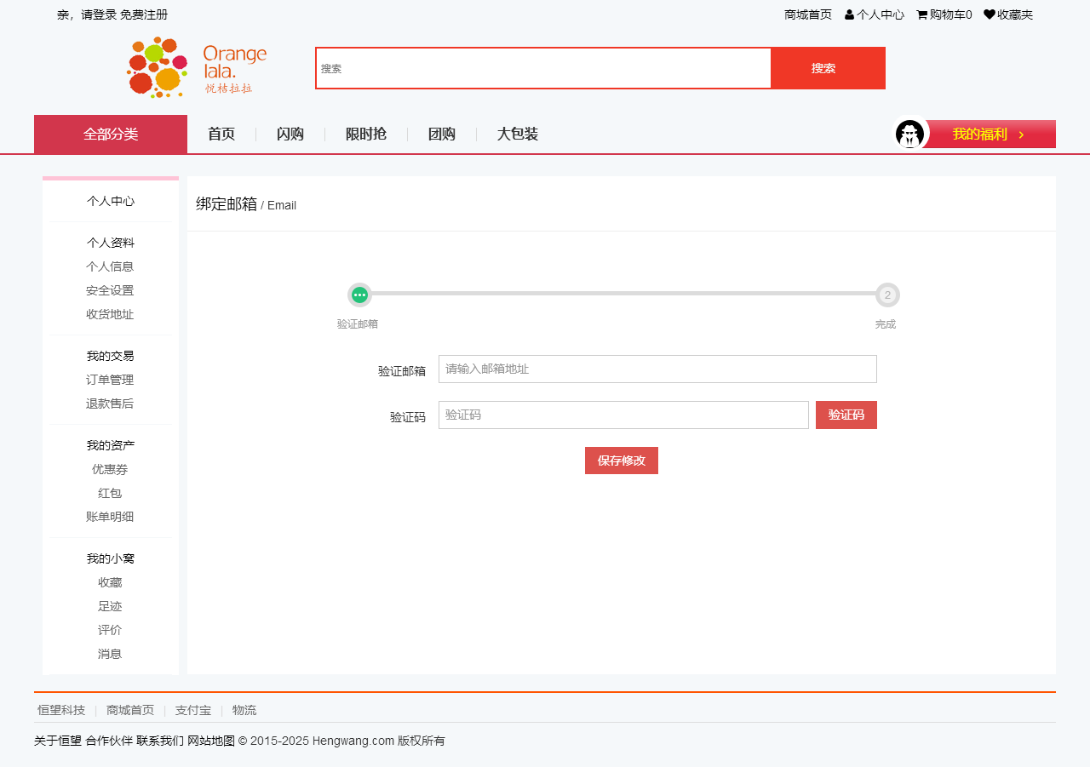
Task: Select 订单管理 in sidebar
Action: point(110,380)
